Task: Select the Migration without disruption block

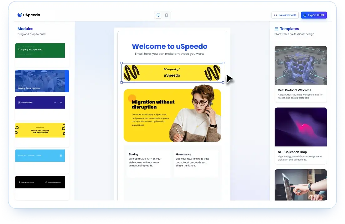Action: click(x=172, y=115)
